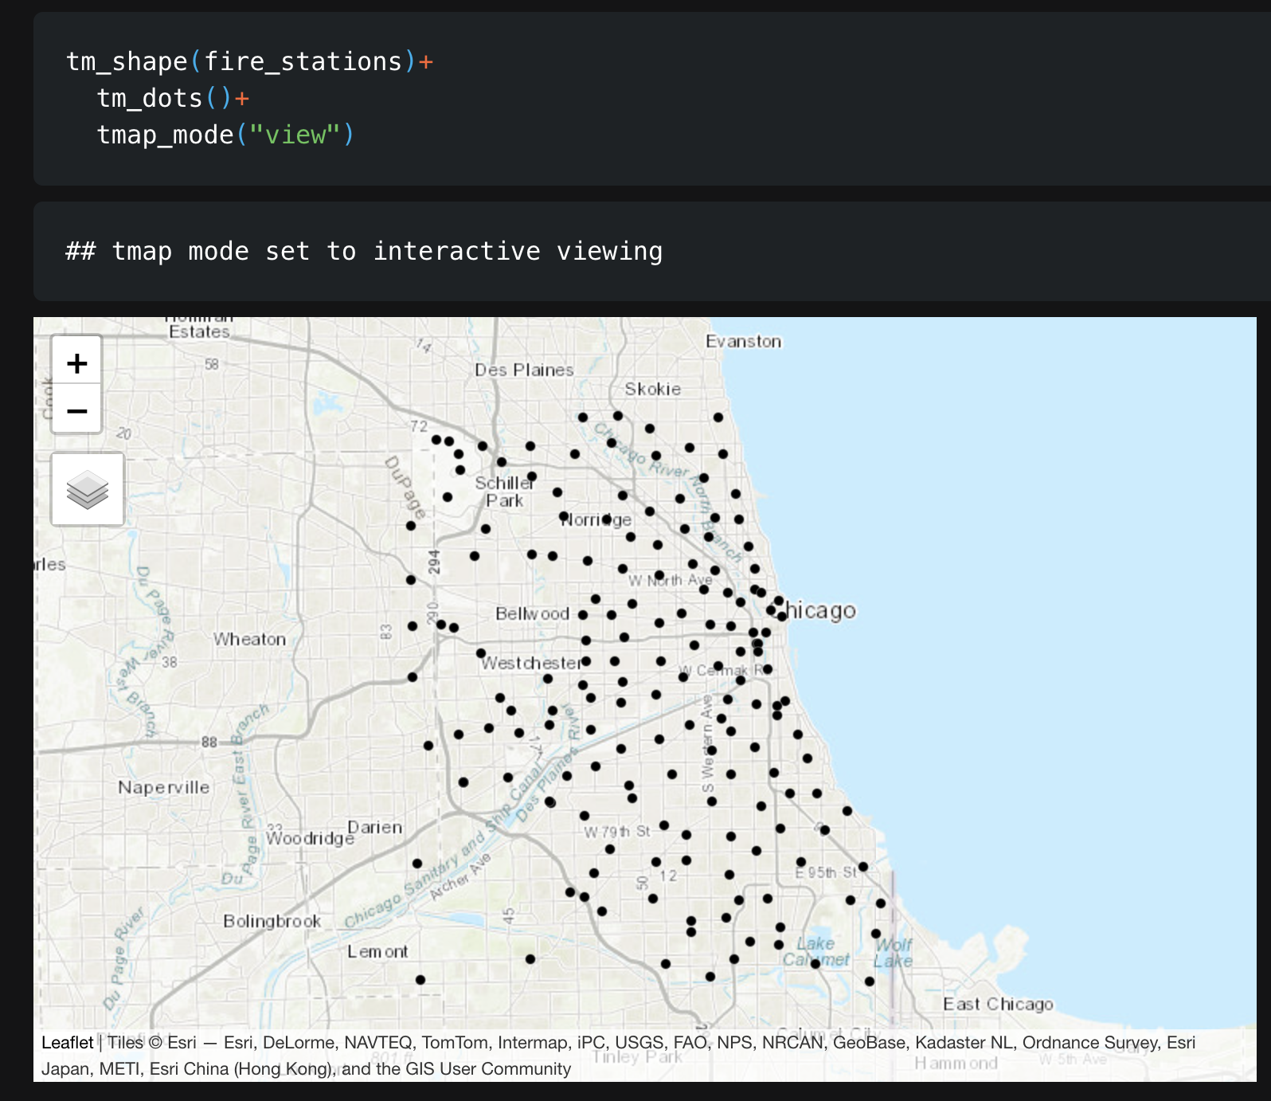Screen dimensions: 1271x1101
Task: Click the Darien label on the map
Action: tap(374, 827)
